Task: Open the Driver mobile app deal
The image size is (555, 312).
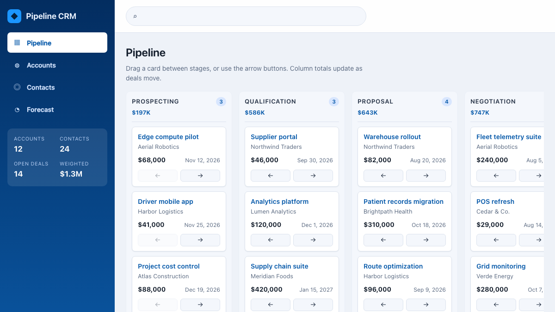Action: (166, 202)
